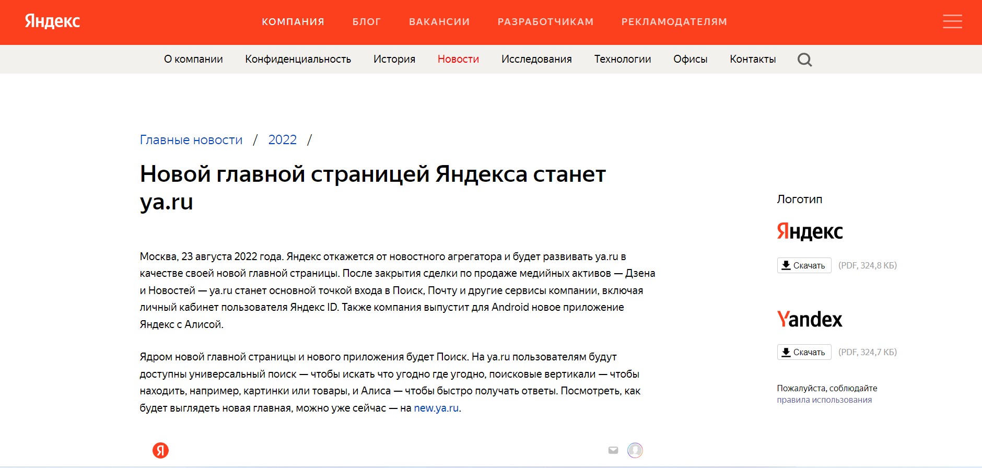Click the search magnifier icon

coord(804,60)
